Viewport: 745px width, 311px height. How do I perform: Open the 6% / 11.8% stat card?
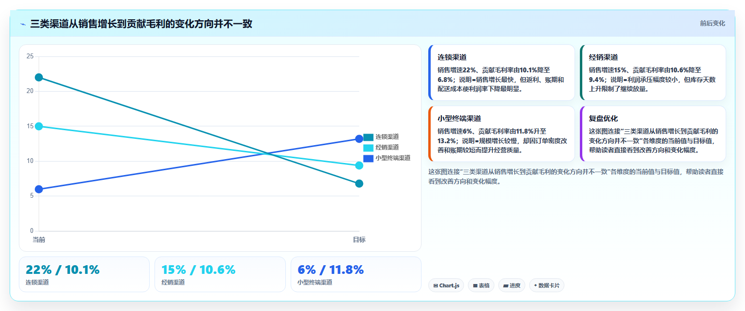356,274
